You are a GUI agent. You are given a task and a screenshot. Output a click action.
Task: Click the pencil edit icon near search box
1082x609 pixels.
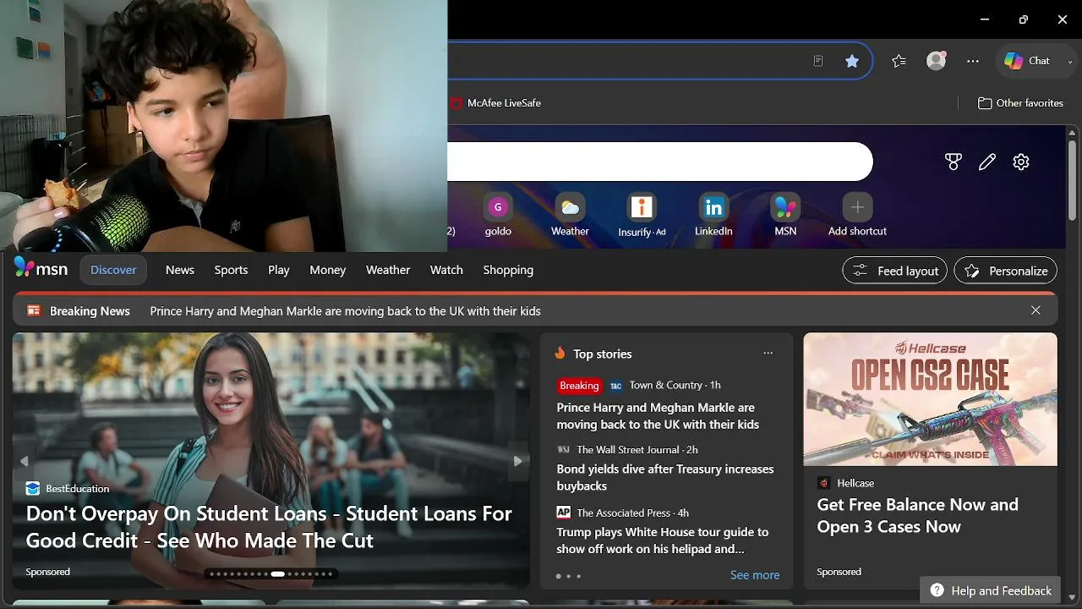987,162
